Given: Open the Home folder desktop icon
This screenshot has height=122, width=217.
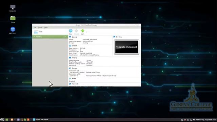Looking at the screenshot, I should point(13,19).
